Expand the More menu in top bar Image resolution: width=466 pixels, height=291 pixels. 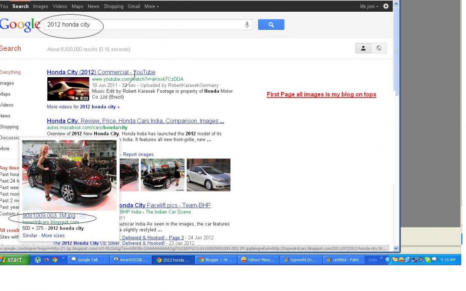tap(151, 6)
